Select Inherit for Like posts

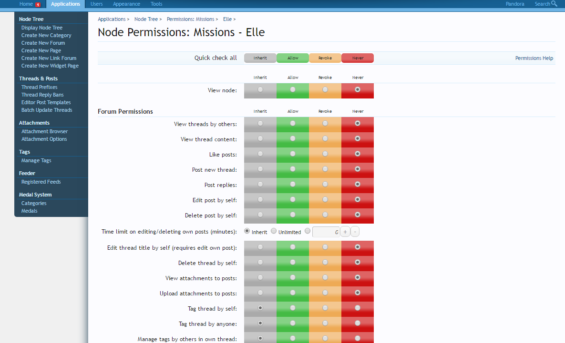[x=260, y=154]
